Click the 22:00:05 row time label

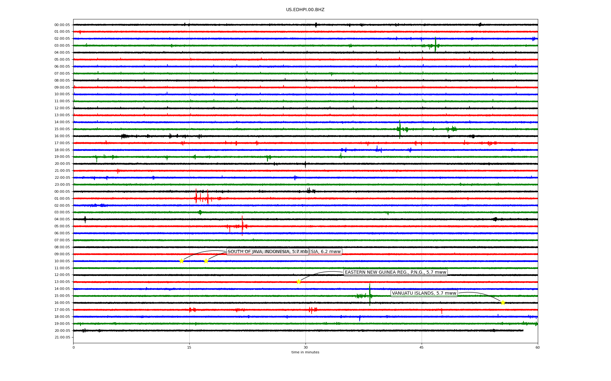tap(62, 177)
